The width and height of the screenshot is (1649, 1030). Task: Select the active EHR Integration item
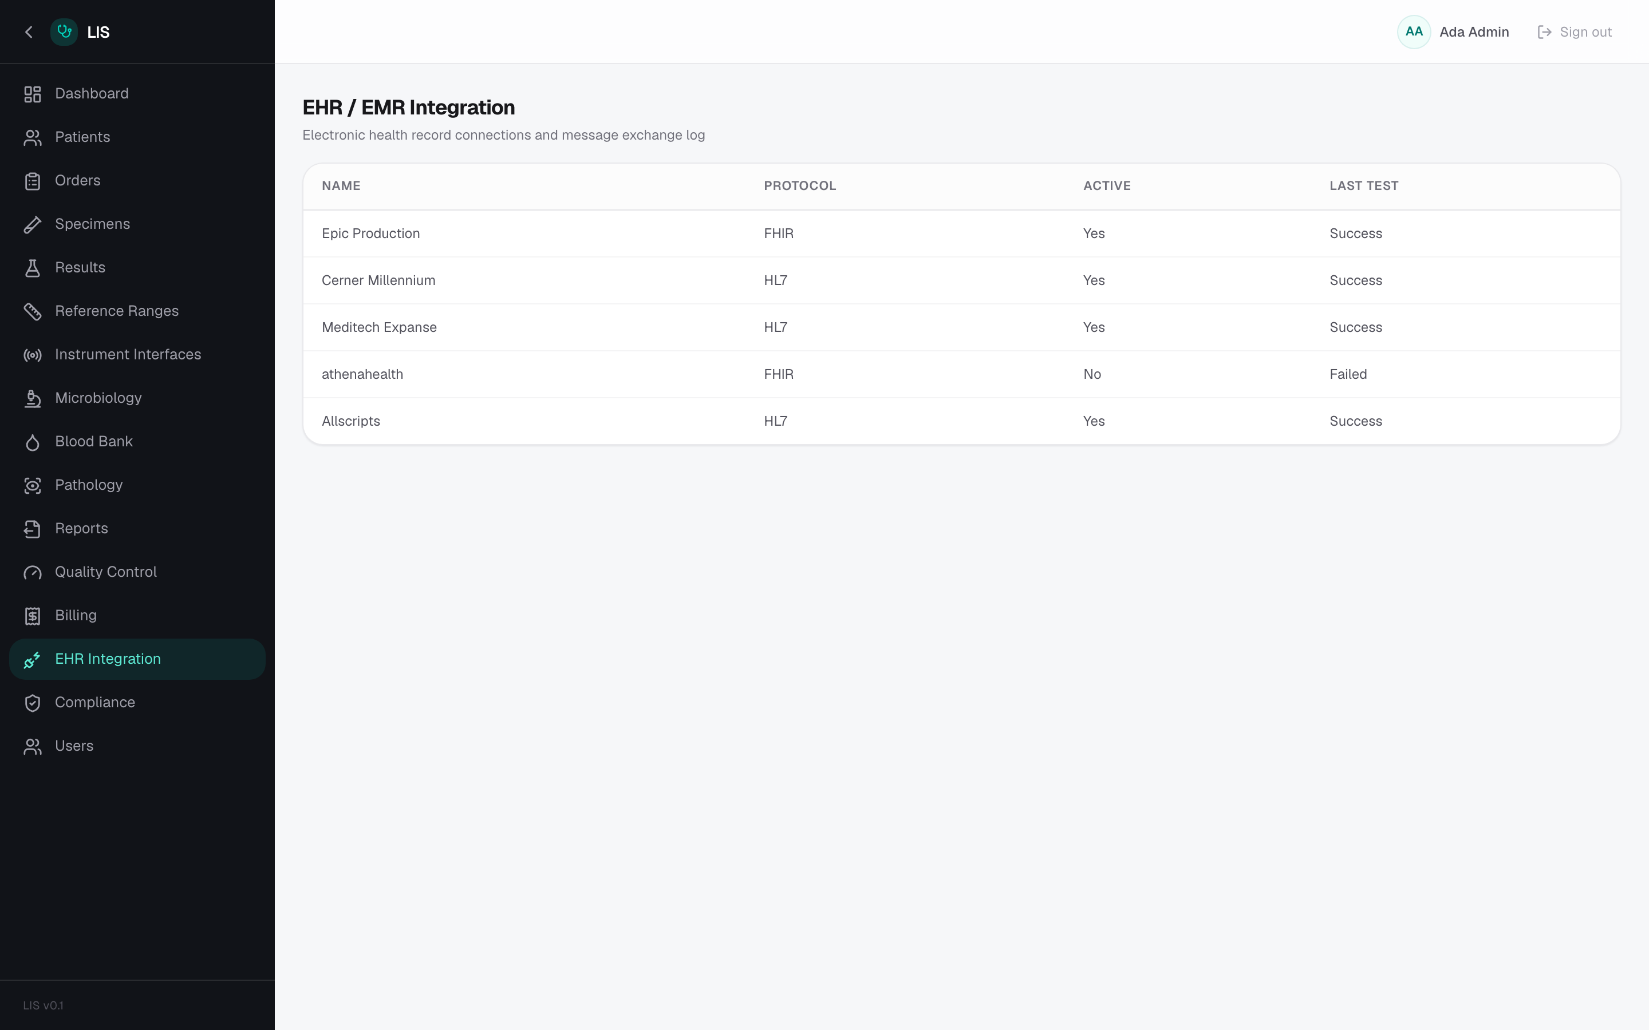[x=137, y=659]
